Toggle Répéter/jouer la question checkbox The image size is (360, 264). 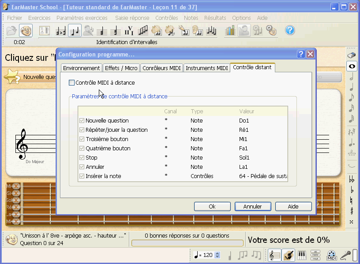(82, 130)
